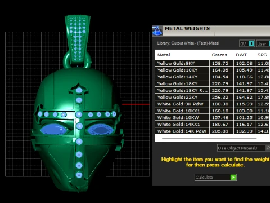Select the White Gold:10KW row
The width and height of the screenshot is (270, 203).
click(x=212, y=117)
